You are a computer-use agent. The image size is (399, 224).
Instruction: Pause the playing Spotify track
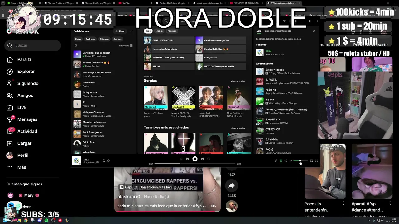pyautogui.click(x=195, y=159)
